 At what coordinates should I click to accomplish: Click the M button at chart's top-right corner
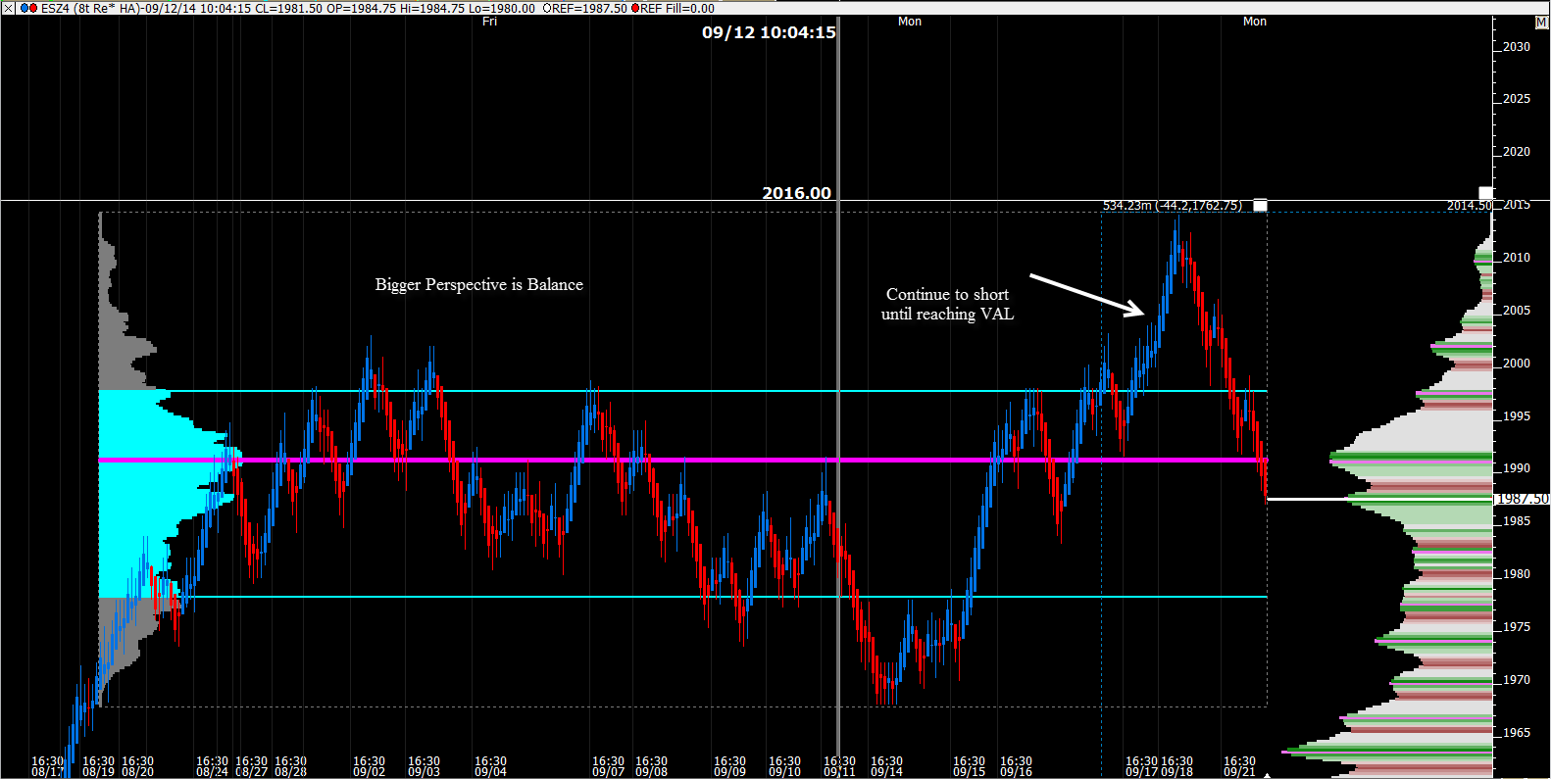click(1542, 23)
